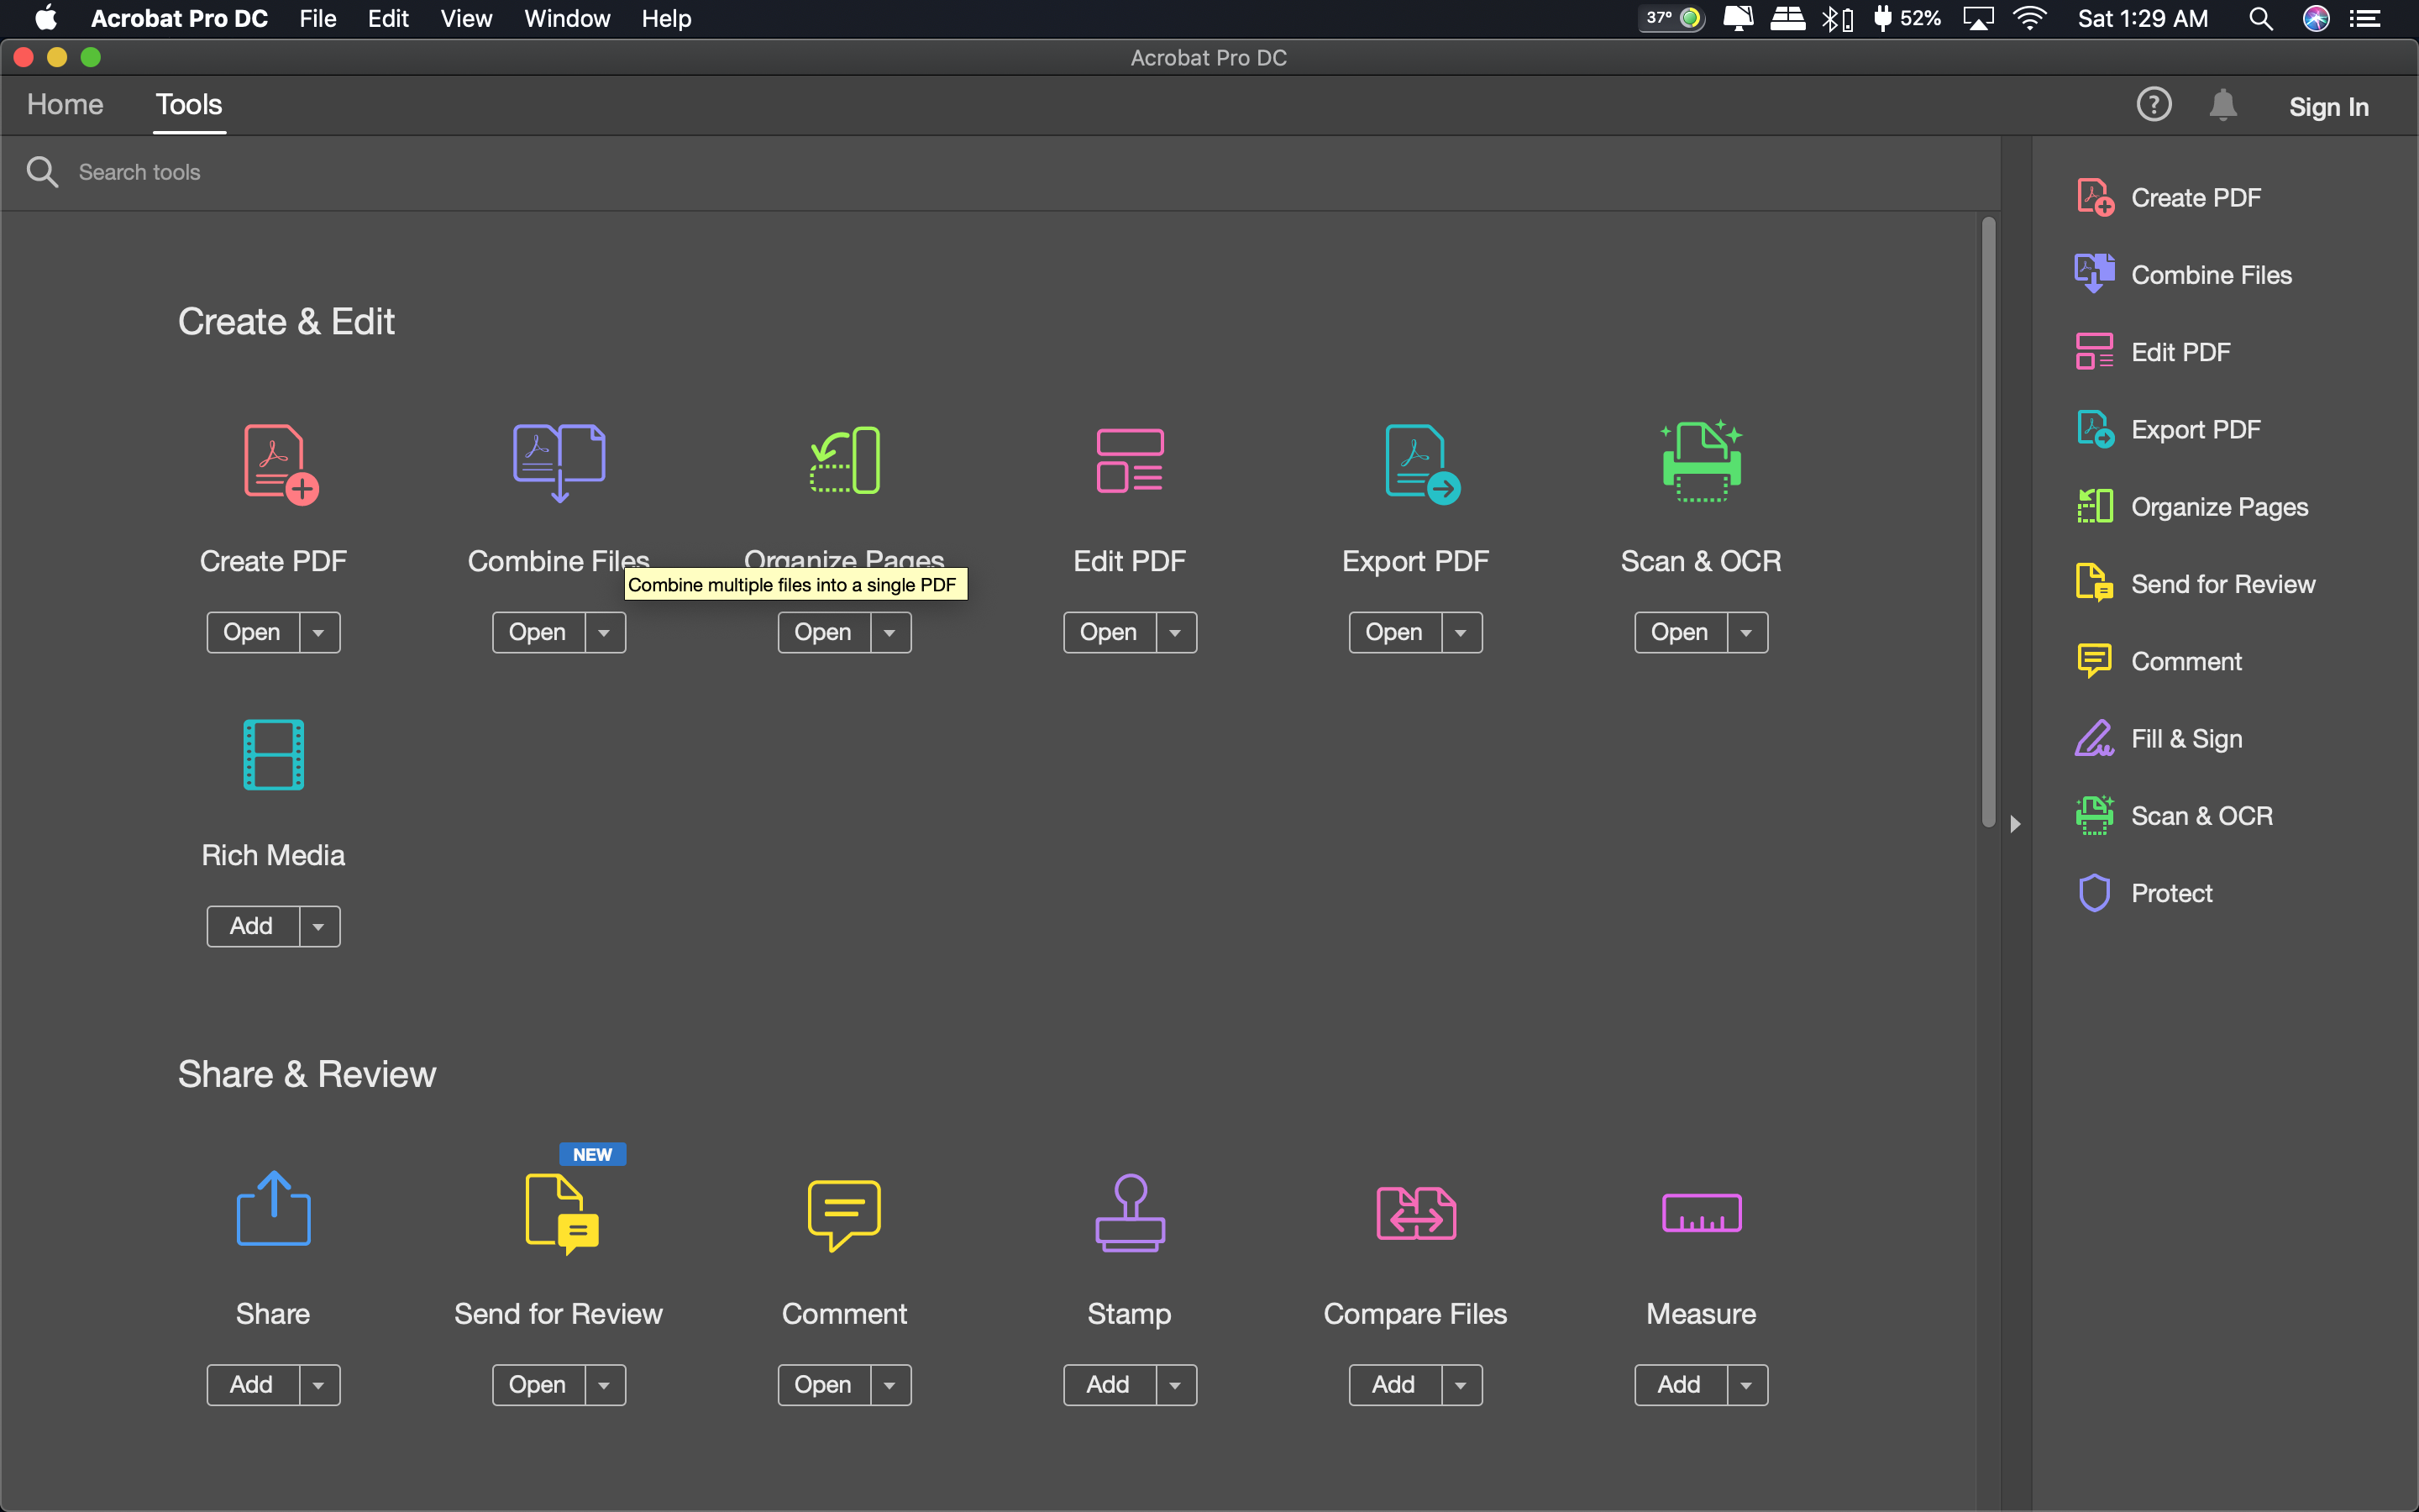Click the Compare Files tool icon
2419x1512 pixels.
pos(1415,1213)
